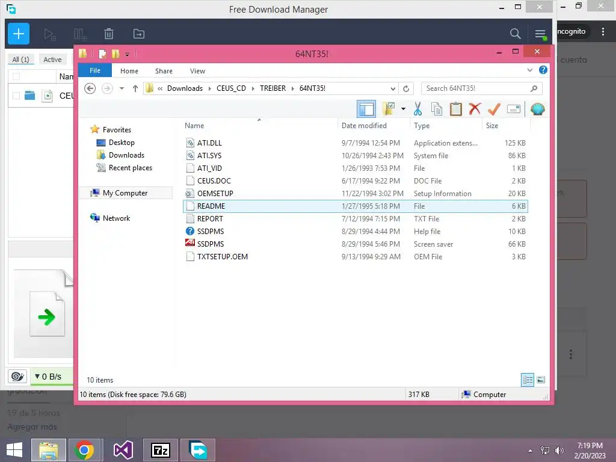The height and width of the screenshot is (462, 616).
Task: Click the add download plus button
Action: click(19, 34)
